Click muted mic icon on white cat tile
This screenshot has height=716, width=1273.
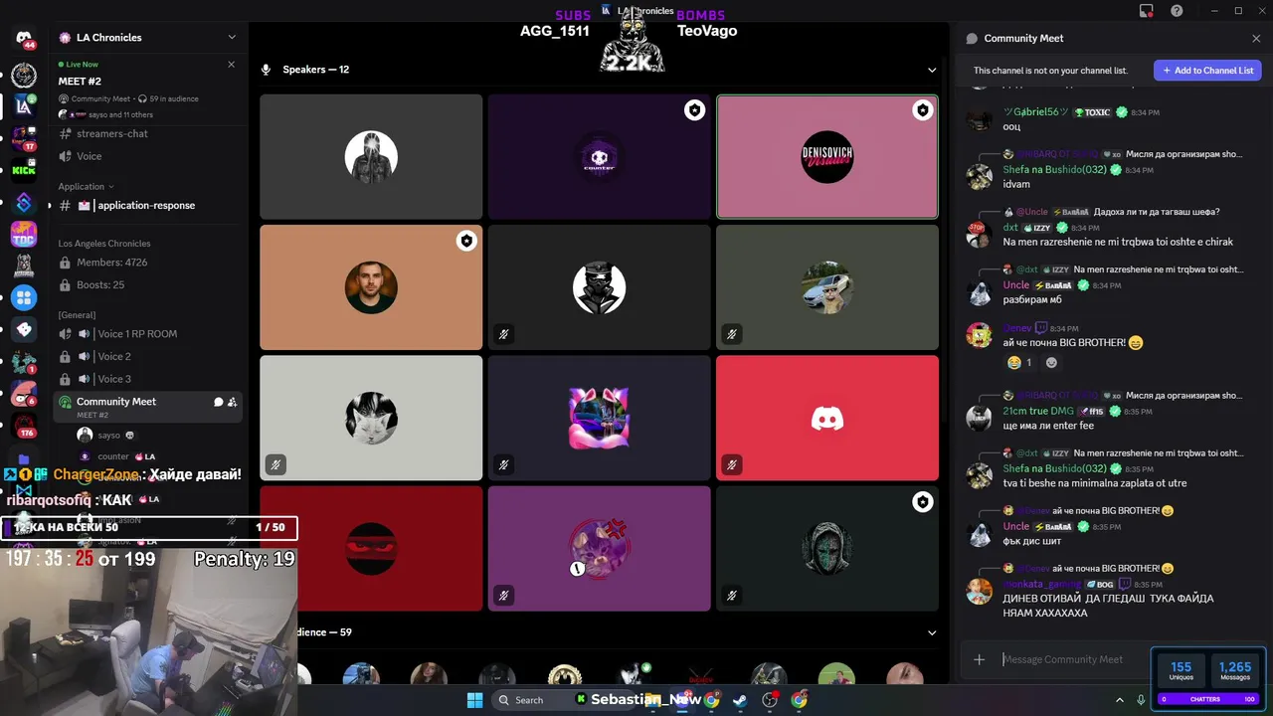click(x=275, y=464)
